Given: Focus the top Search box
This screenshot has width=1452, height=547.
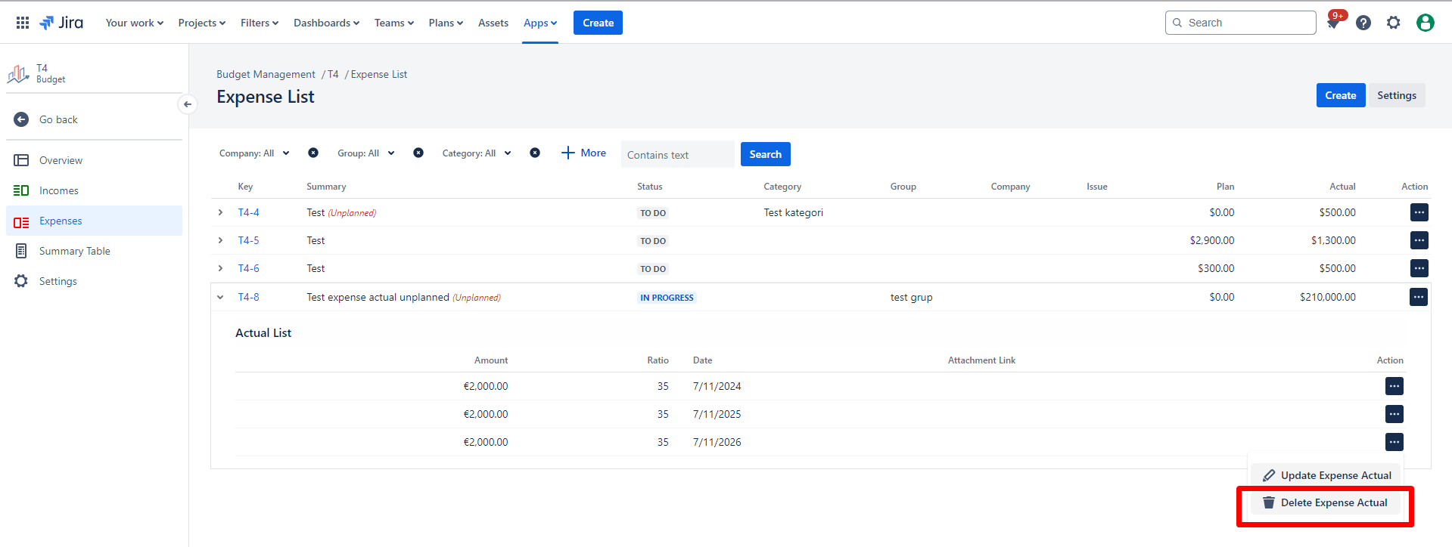Looking at the screenshot, I should (1241, 23).
